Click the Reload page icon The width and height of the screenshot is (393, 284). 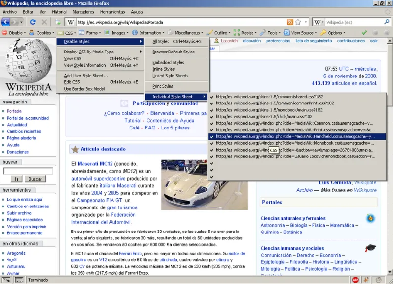33,22
